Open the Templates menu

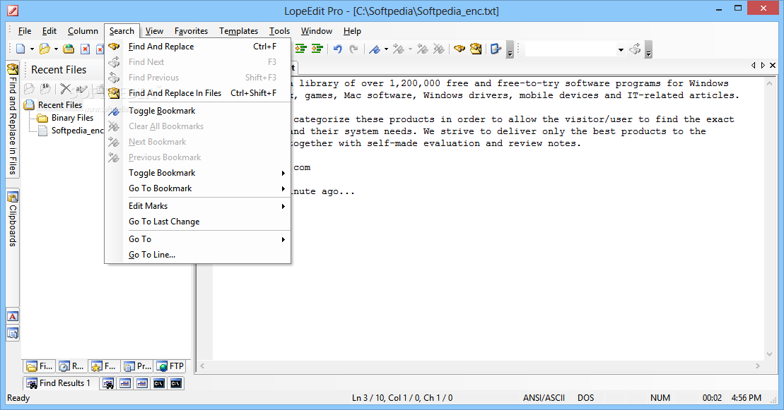coord(238,31)
